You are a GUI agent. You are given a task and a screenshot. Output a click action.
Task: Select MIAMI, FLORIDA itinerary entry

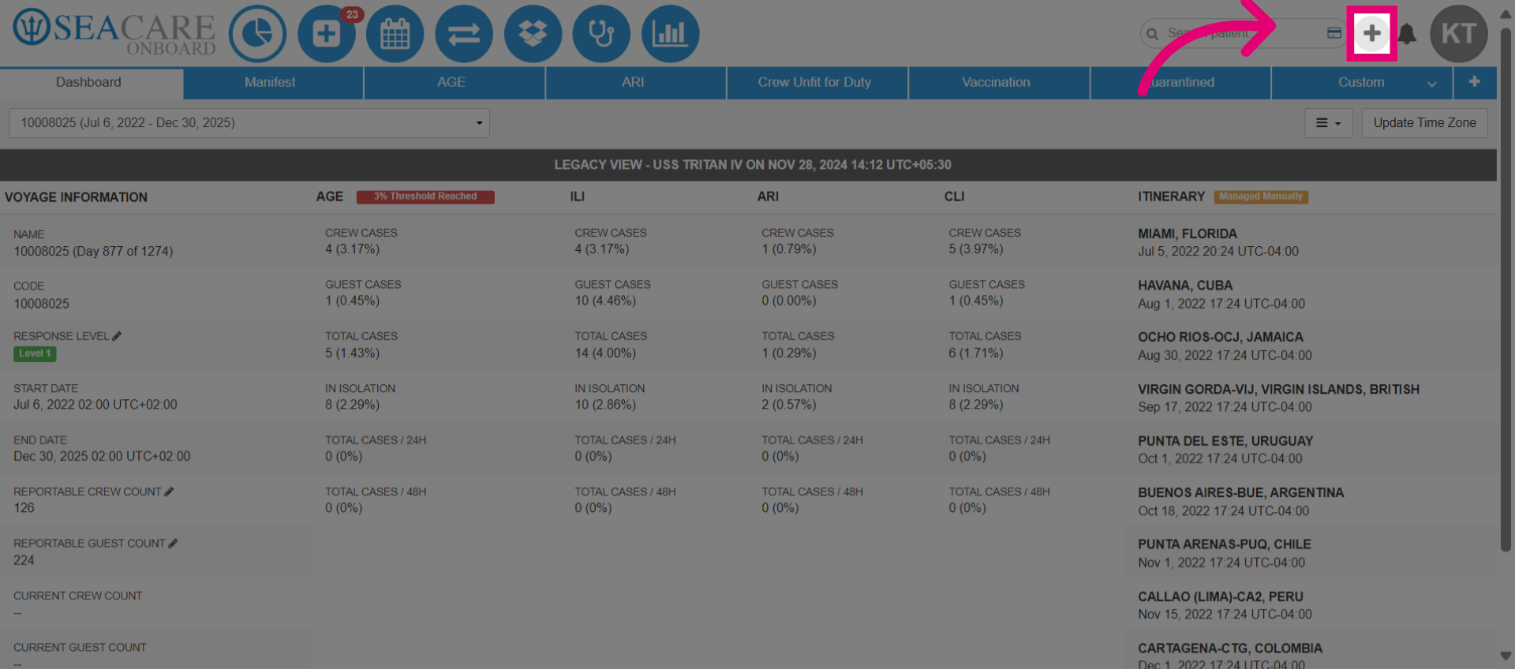pos(1310,242)
